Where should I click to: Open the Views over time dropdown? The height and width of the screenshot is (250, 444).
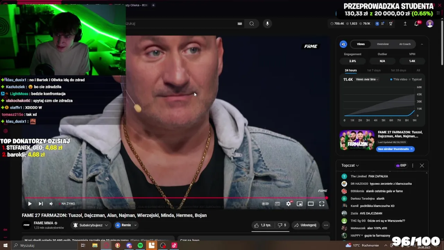[x=367, y=80]
